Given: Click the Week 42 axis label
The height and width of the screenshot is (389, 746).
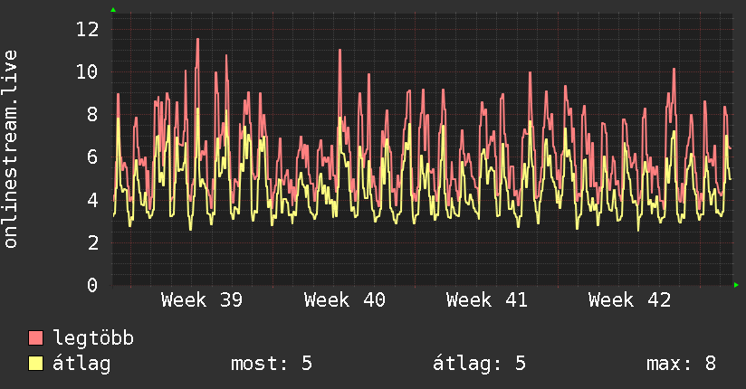Looking at the screenshot, I should tap(629, 300).
